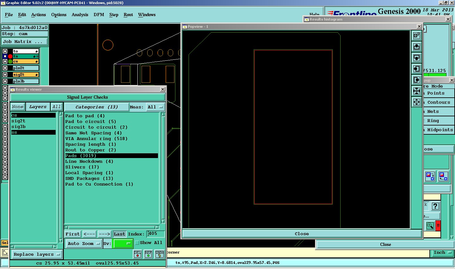Screen dimensions: 455x269
Task: Click the hand marker icon on cs layer row
Action: (37, 62)
